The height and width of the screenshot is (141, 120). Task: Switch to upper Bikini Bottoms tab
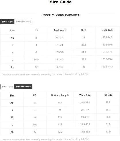[x=23, y=21]
